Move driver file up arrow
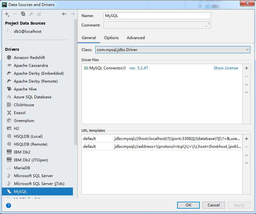The width and height of the screenshot is (256, 214). [x=247, y=84]
